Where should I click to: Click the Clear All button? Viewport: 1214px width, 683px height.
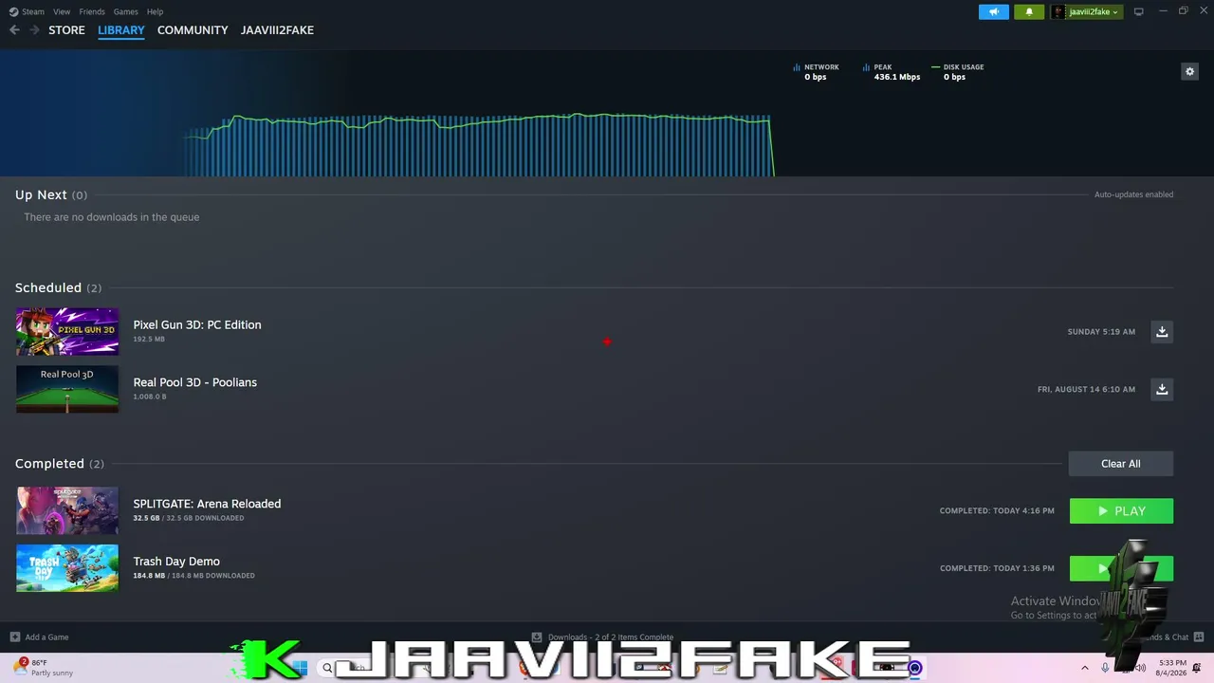pos(1121,464)
